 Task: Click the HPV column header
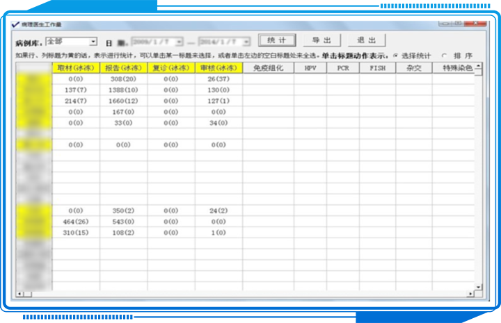[310, 68]
